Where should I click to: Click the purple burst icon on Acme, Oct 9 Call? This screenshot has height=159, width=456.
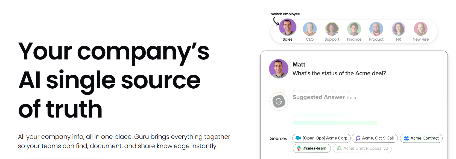(358, 138)
